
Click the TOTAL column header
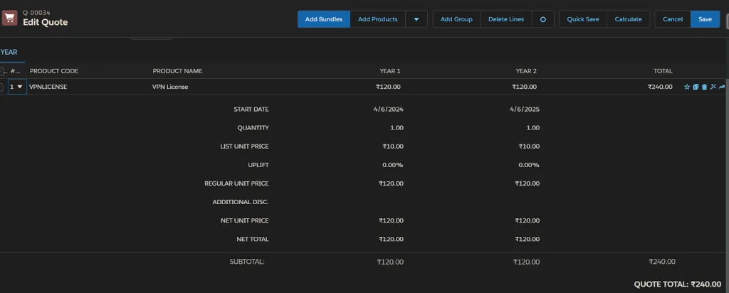pyautogui.click(x=663, y=71)
